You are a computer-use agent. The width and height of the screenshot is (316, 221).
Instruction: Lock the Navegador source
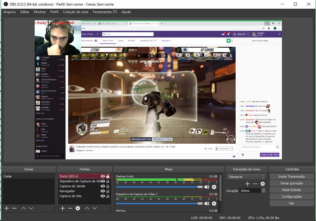(x=108, y=191)
